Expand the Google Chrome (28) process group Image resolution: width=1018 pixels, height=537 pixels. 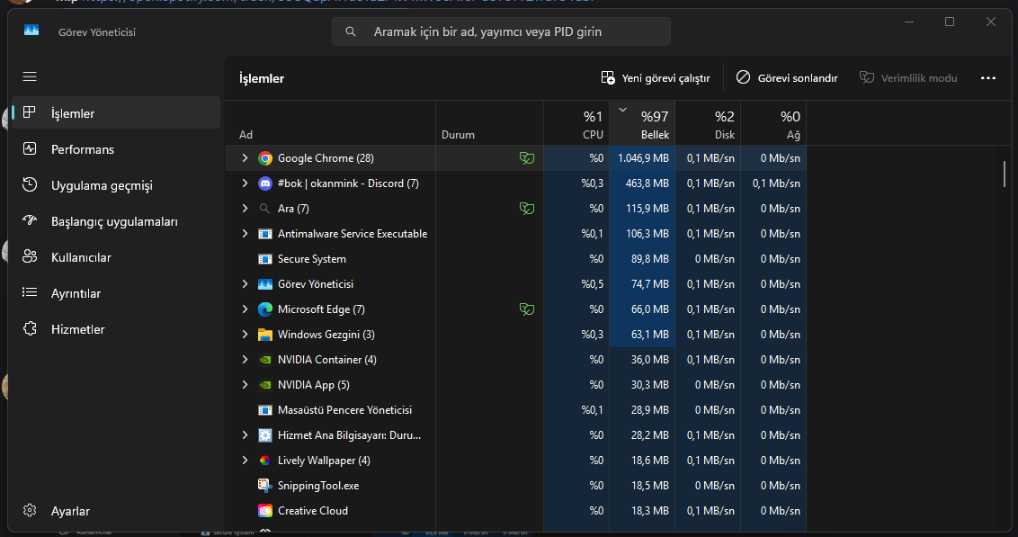tap(245, 157)
